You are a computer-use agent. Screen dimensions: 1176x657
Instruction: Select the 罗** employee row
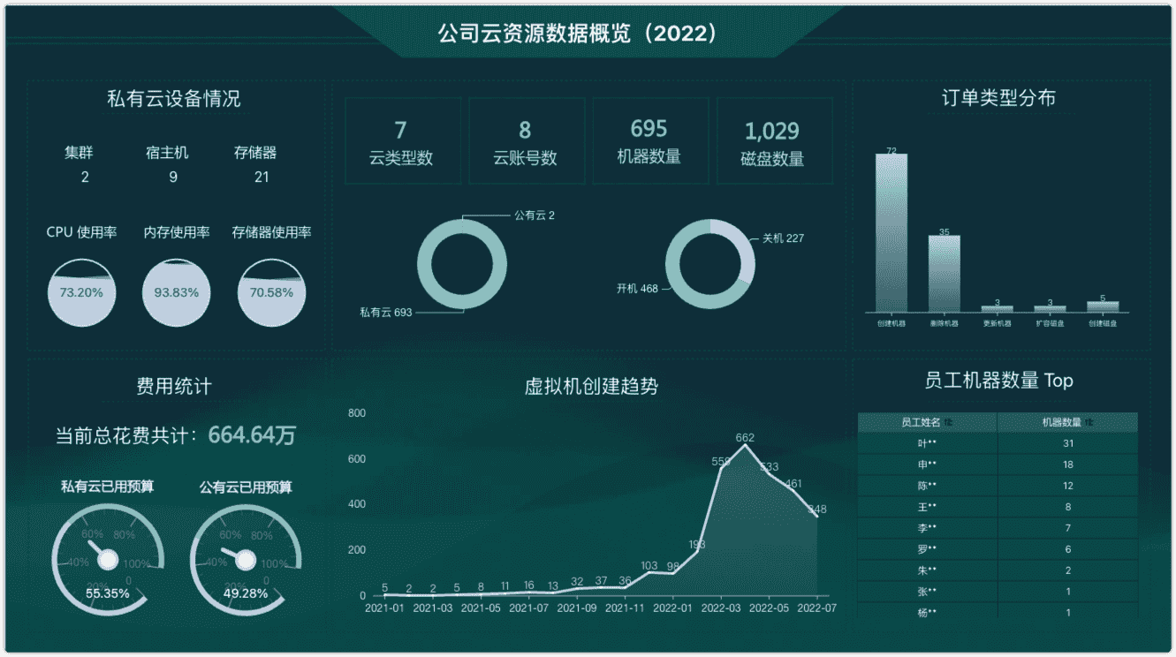click(998, 549)
